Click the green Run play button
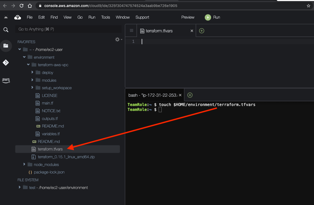Image resolution: width=314 pixels, height=205 pixels. pyautogui.click(x=208, y=17)
